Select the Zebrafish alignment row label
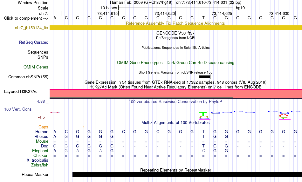This screenshot has height=182, width=302. click(x=40, y=165)
